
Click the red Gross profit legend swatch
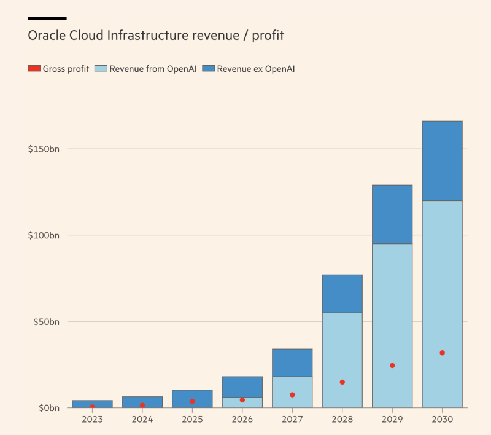(x=34, y=69)
